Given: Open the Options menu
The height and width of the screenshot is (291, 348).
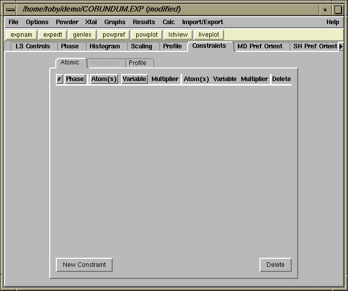Looking at the screenshot, I should (x=37, y=22).
